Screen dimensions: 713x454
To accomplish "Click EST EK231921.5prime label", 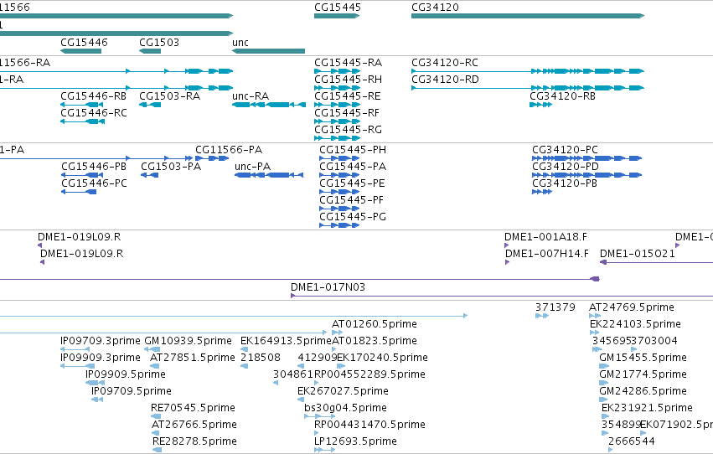I will click(x=647, y=409).
